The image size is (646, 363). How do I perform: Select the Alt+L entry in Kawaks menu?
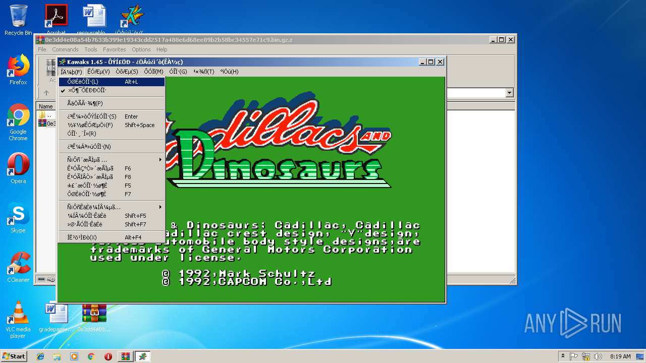click(x=112, y=82)
